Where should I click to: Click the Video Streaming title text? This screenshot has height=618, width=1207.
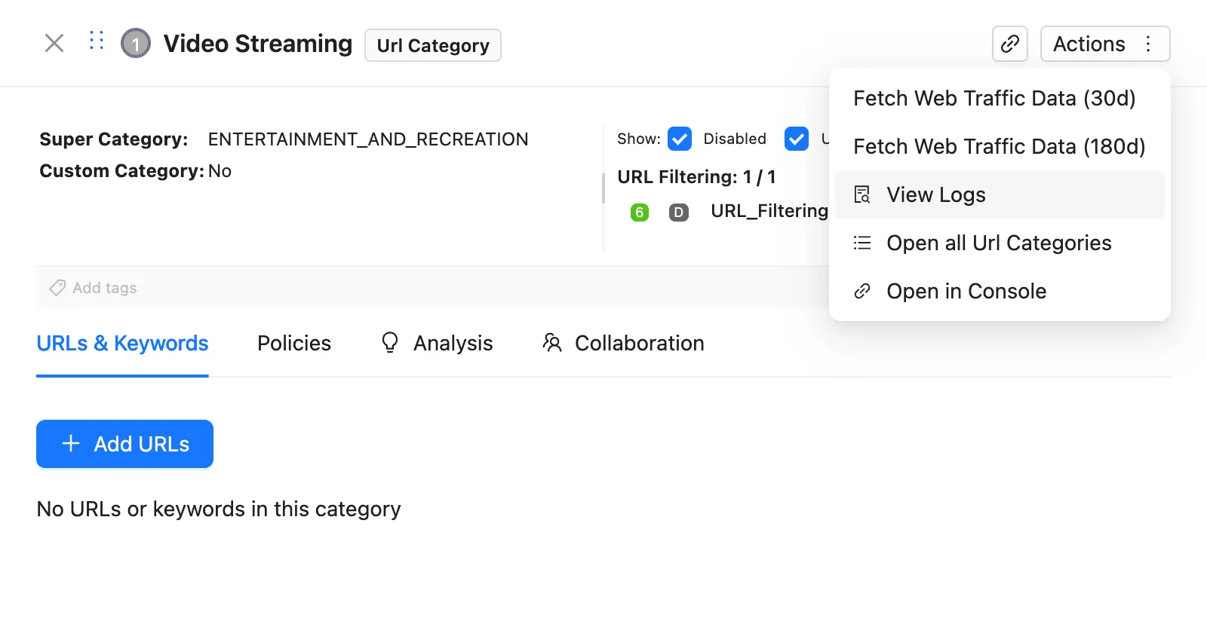[258, 44]
